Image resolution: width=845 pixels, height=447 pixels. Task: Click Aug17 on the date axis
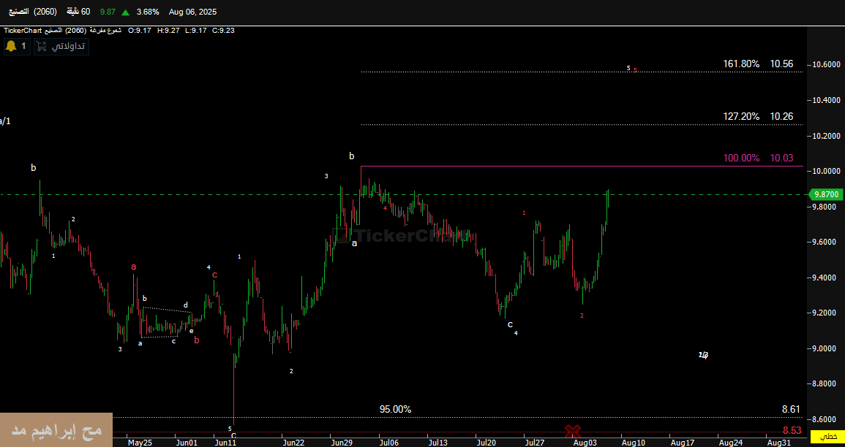click(x=682, y=443)
